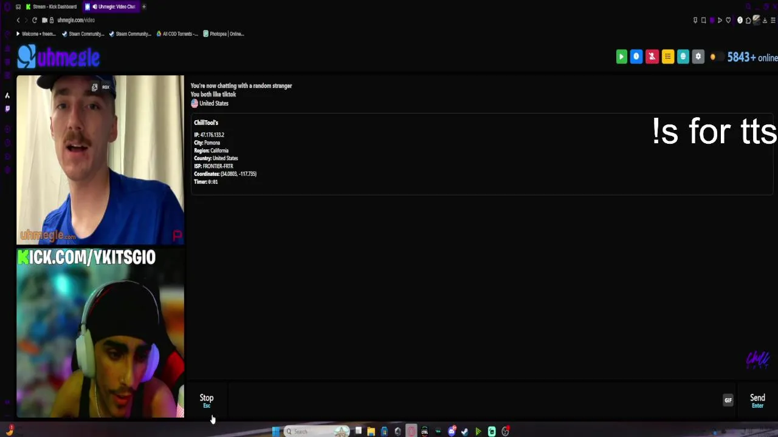Click the You both like tiktok text
Screen dimensions: 778x437
[213, 95]
